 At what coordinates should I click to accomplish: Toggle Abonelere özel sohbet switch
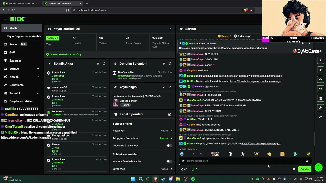[169, 146]
